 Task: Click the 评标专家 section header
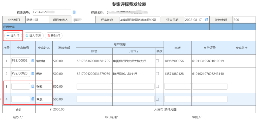[x=106, y=27]
